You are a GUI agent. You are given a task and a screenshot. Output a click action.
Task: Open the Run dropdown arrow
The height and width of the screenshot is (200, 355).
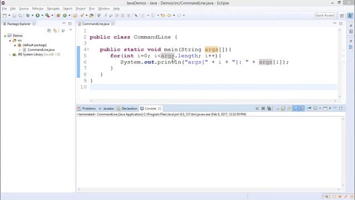(42, 16)
